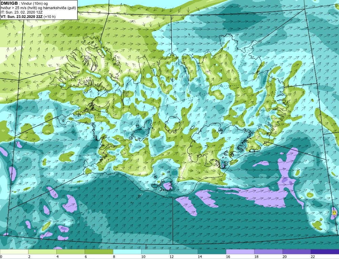
Task: Click the legend scale label '12'
Action: [172, 257]
